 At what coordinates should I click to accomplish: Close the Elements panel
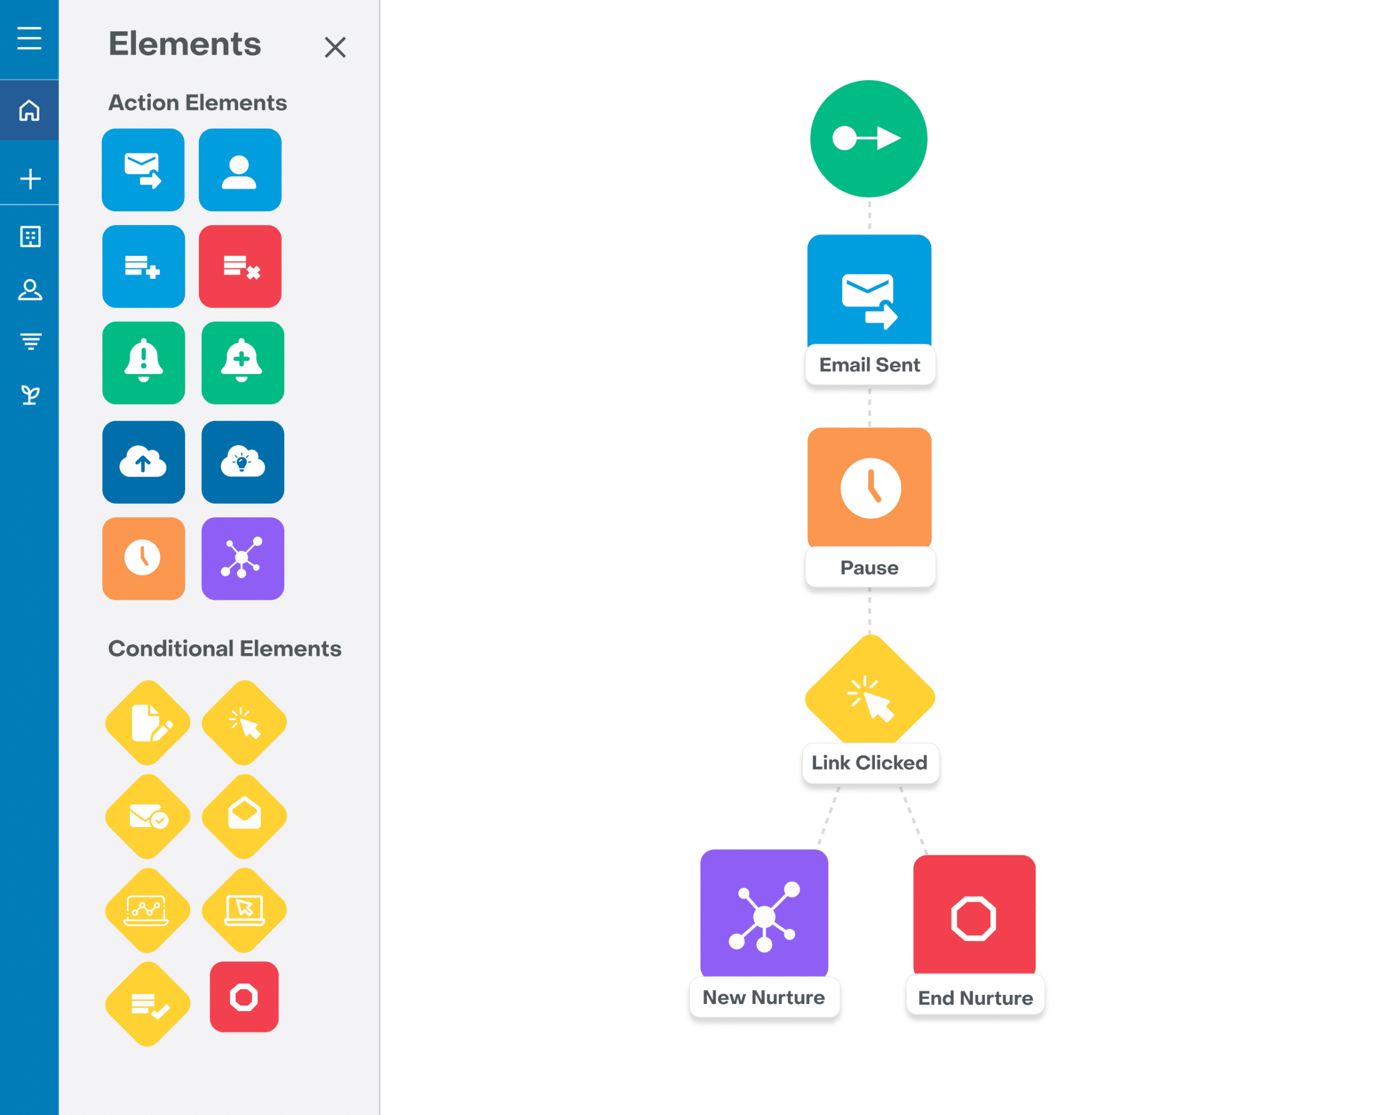pyautogui.click(x=334, y=46)
